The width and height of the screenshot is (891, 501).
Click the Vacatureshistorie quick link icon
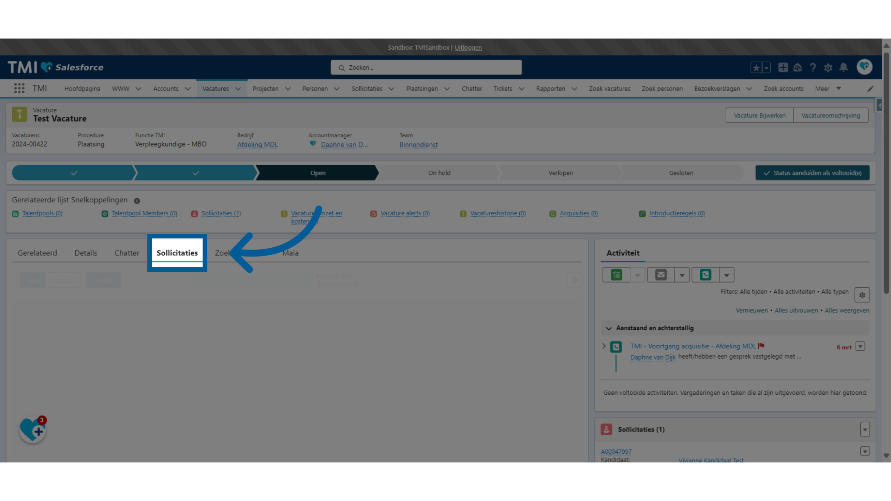click(463, 213)
